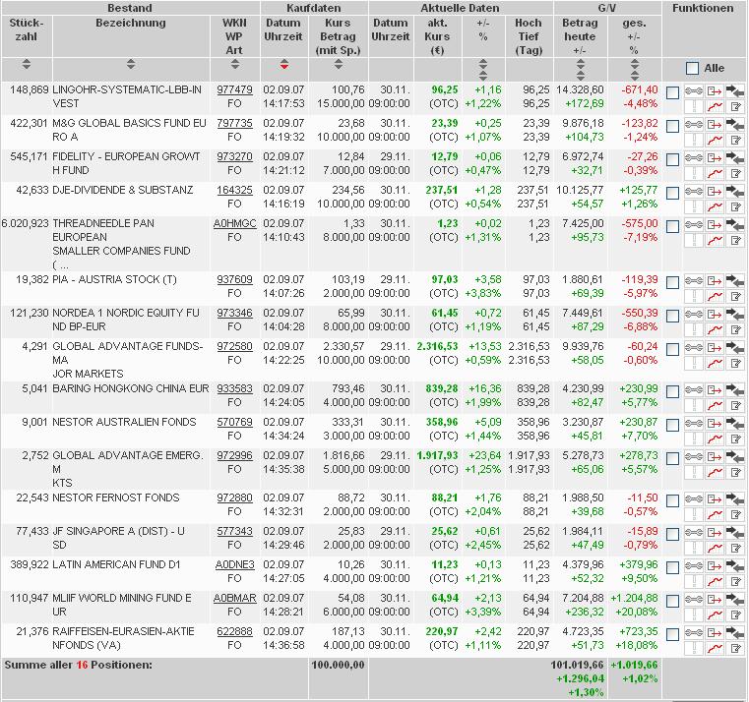Click the red Datum sort arrows under Kaufdaten
The image size is (749, 702).
point(284,64)
